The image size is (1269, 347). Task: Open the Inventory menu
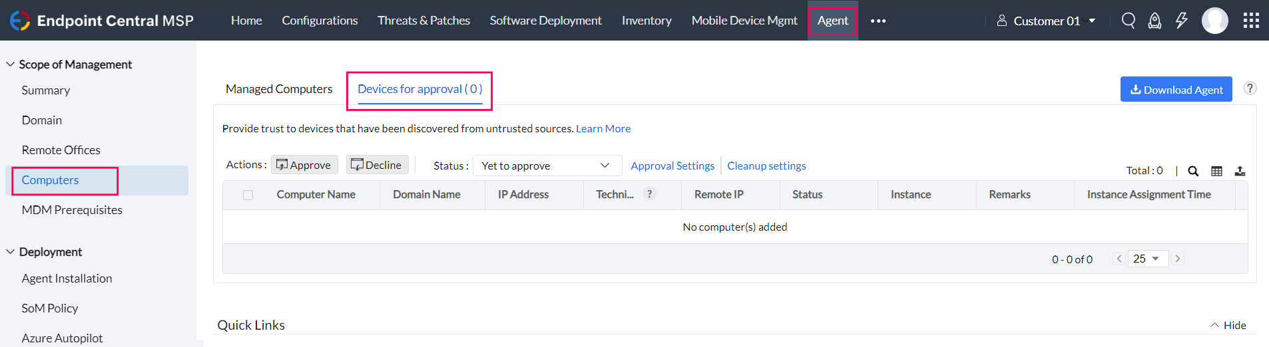pos(646,21)
